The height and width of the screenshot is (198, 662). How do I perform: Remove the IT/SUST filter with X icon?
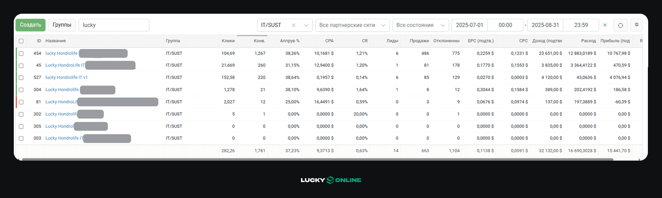pos(293,25)
